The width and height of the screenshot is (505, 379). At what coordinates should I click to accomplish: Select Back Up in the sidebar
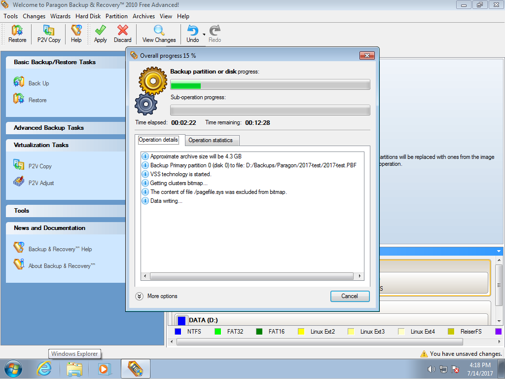point(38,83)
